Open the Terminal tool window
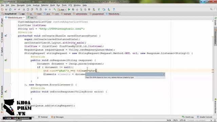217x122 pixels. point(43,117)
